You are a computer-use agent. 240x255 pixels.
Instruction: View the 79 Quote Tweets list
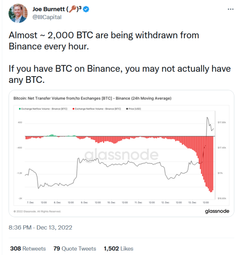(x=75, y=249)
